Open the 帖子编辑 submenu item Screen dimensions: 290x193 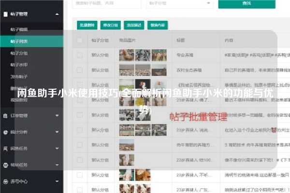(x=19, y=29)
